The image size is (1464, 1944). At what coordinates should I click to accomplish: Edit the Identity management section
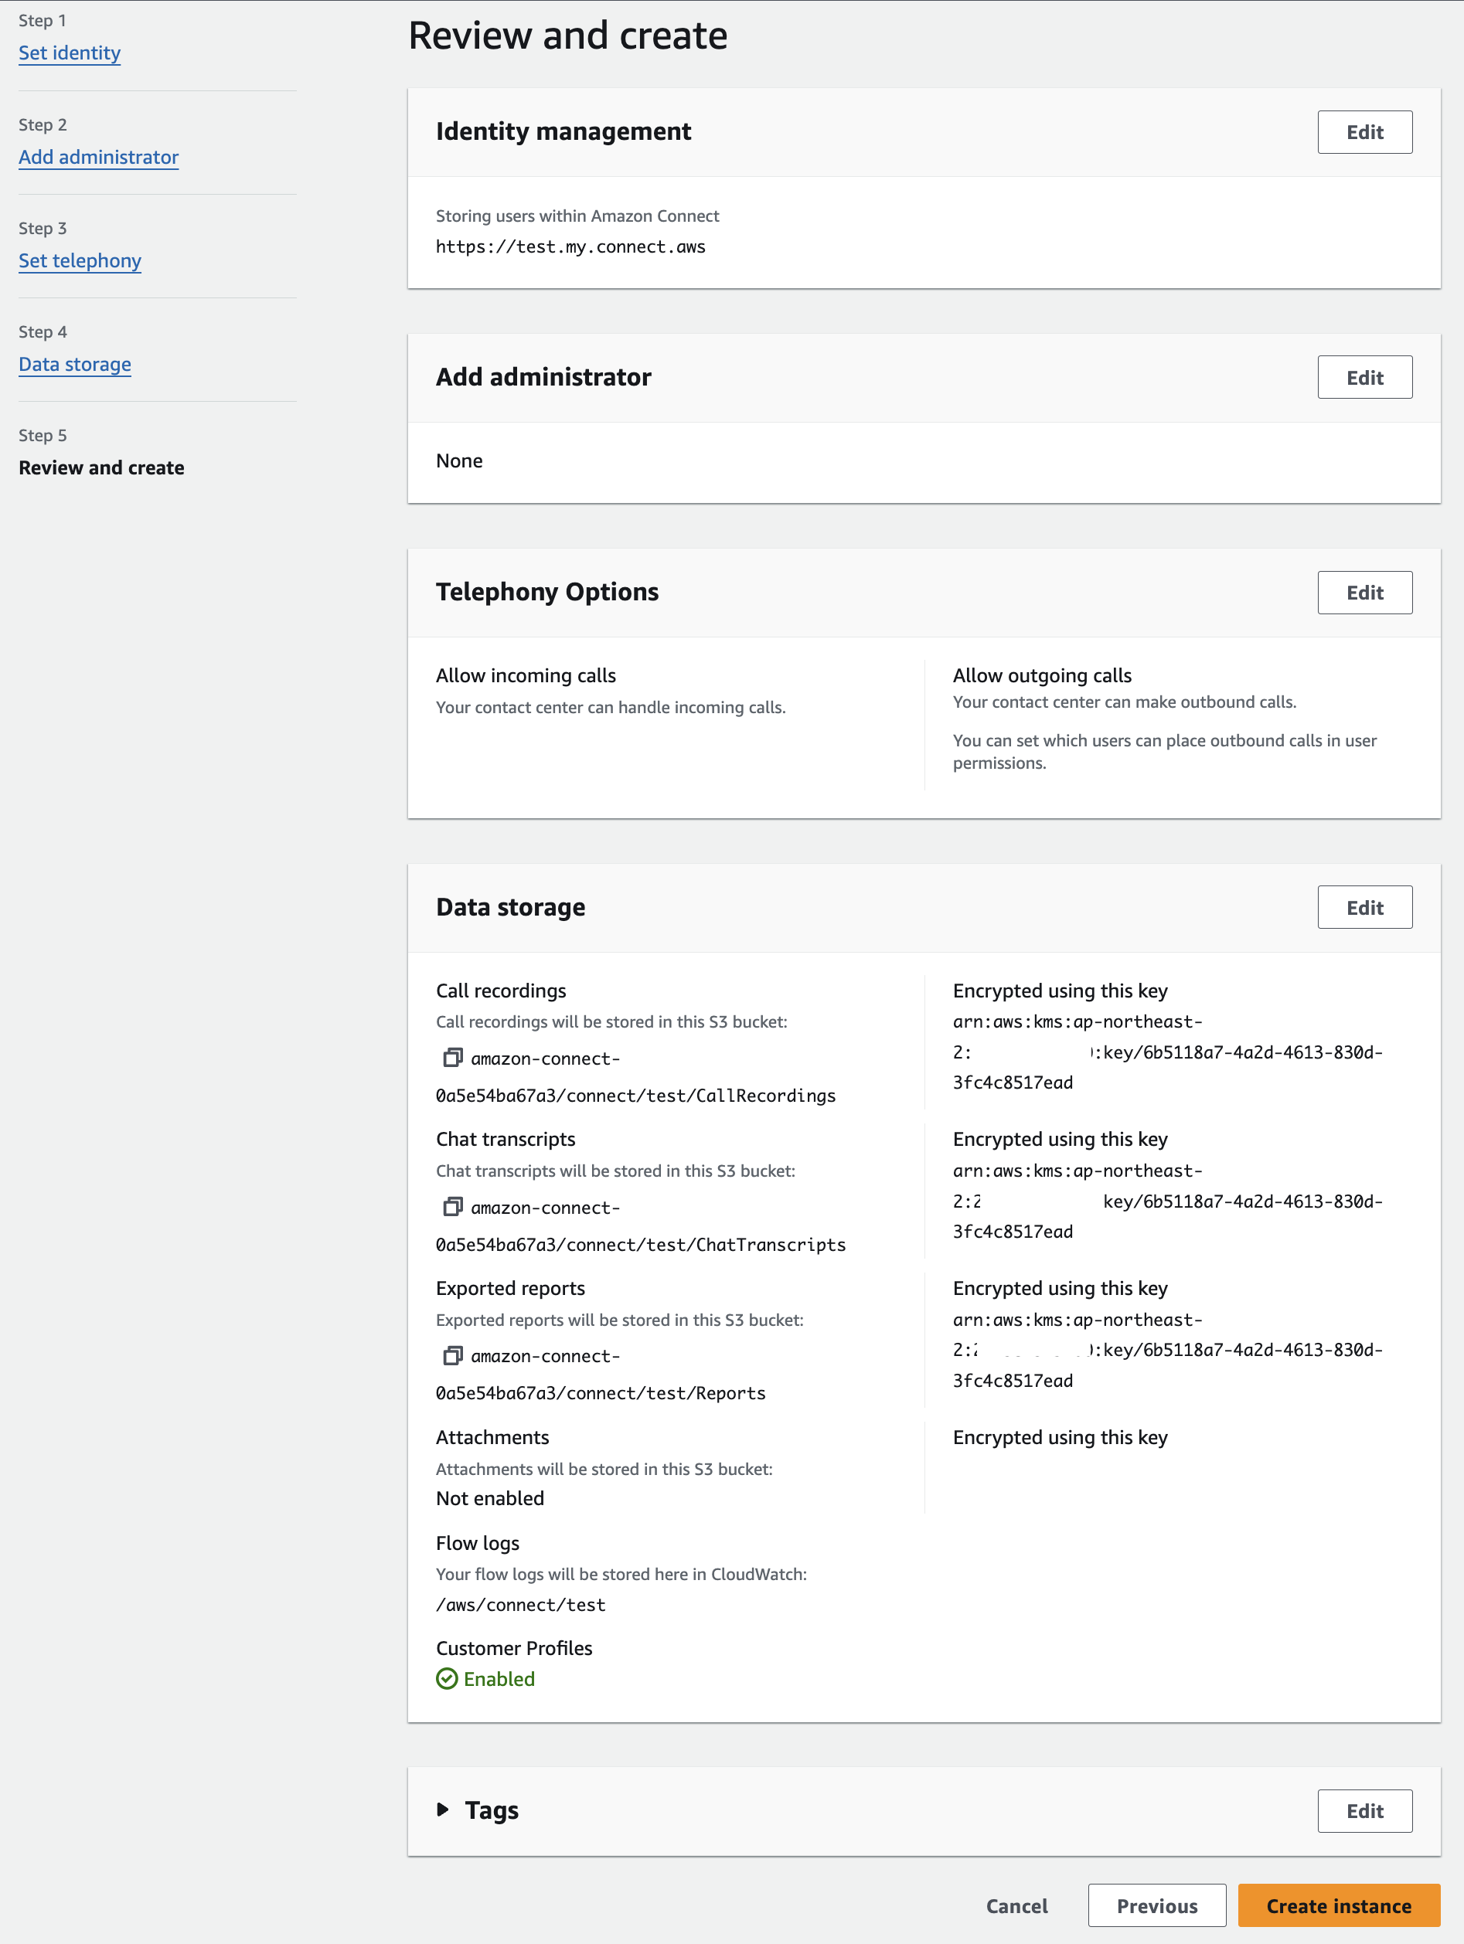[1364, 132]
